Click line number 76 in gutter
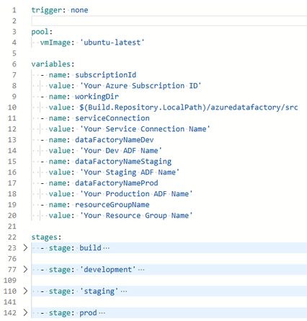Image resolution: width=307 pixels, height=321 pixels. pos(12,259)
